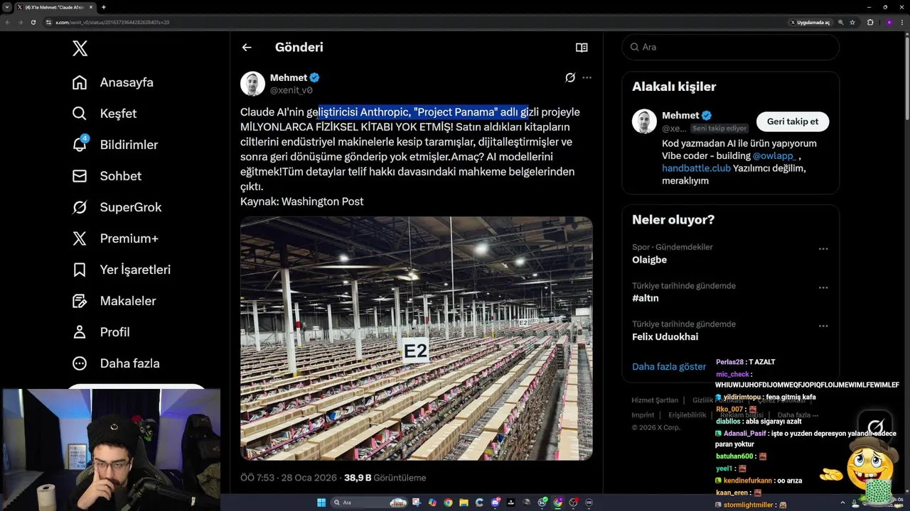This screenshot has width=910, height=511.
Task: Open a new browser tab
Action: (103, 7)
